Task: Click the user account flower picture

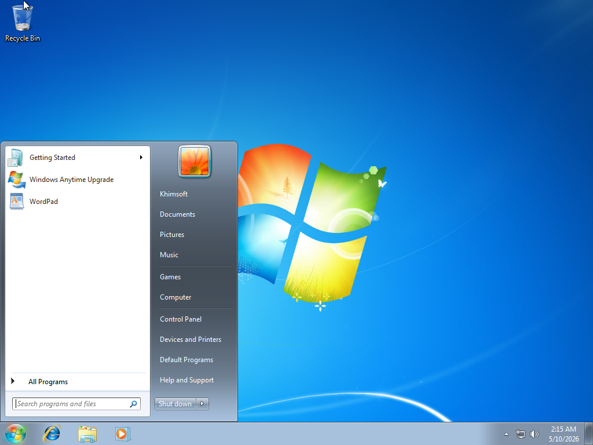Action: pyautogui.click(x=195, y=161)
